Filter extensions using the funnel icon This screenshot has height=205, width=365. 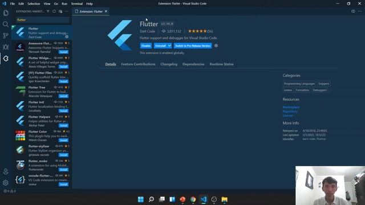(48, 11)
